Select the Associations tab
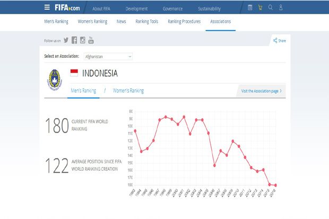329x219 pixels. pos(221,21)
